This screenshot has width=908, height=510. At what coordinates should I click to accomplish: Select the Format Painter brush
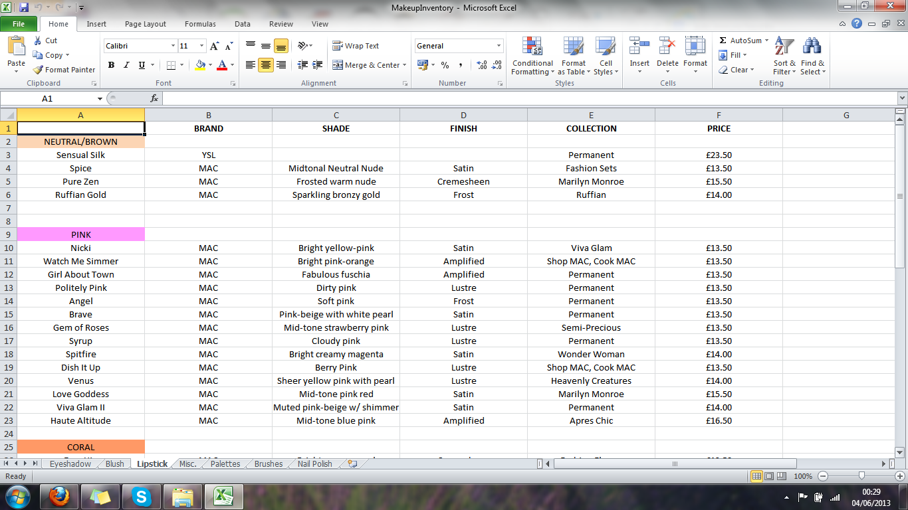click(x=38, y=70)
